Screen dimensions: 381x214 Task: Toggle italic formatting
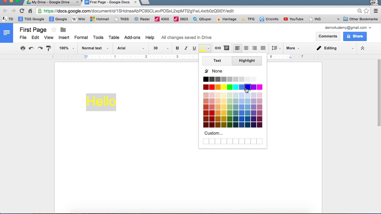[186, 48]
